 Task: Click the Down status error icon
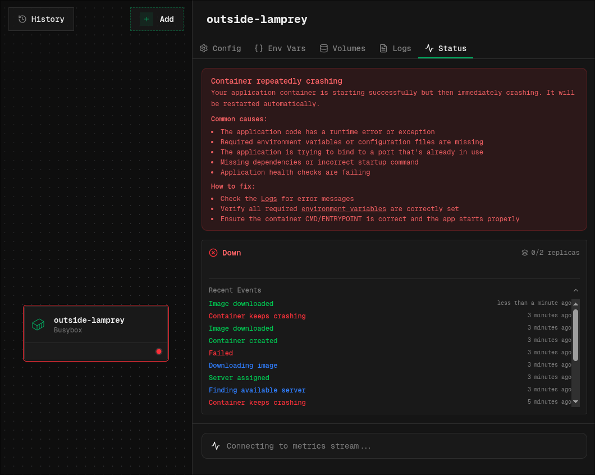coord(213,253)
